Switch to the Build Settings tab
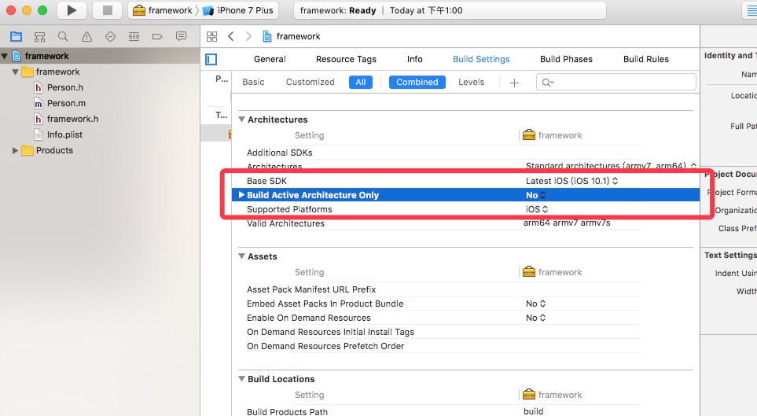 481,59
